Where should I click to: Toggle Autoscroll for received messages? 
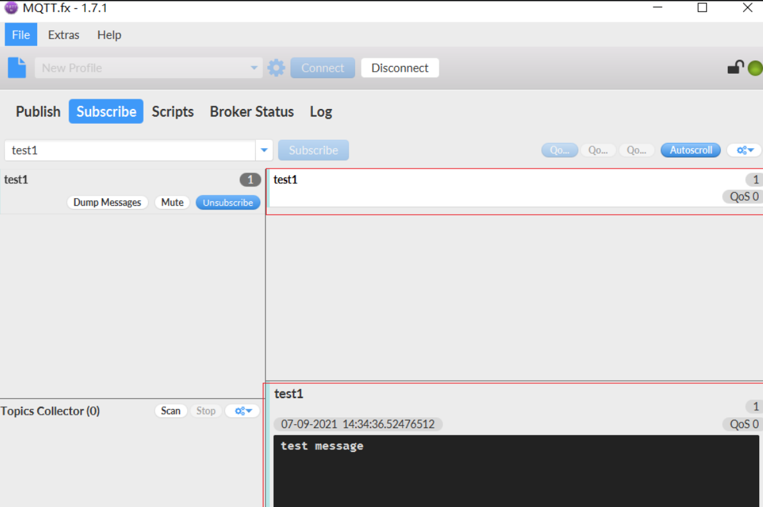coord(691,151)
